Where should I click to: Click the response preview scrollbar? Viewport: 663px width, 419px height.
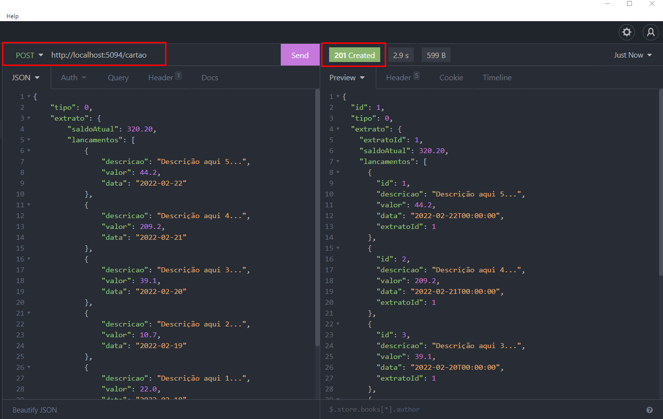pyautogui.click(x=661, y=182)
